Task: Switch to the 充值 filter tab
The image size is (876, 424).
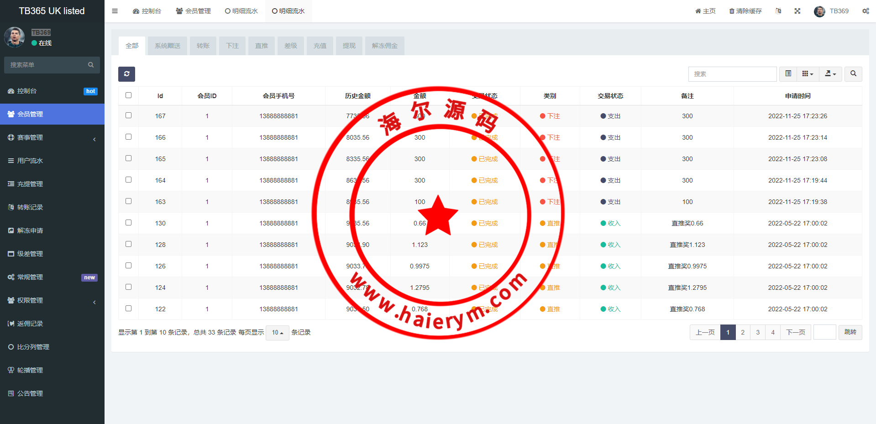Action: pos(320,46)
